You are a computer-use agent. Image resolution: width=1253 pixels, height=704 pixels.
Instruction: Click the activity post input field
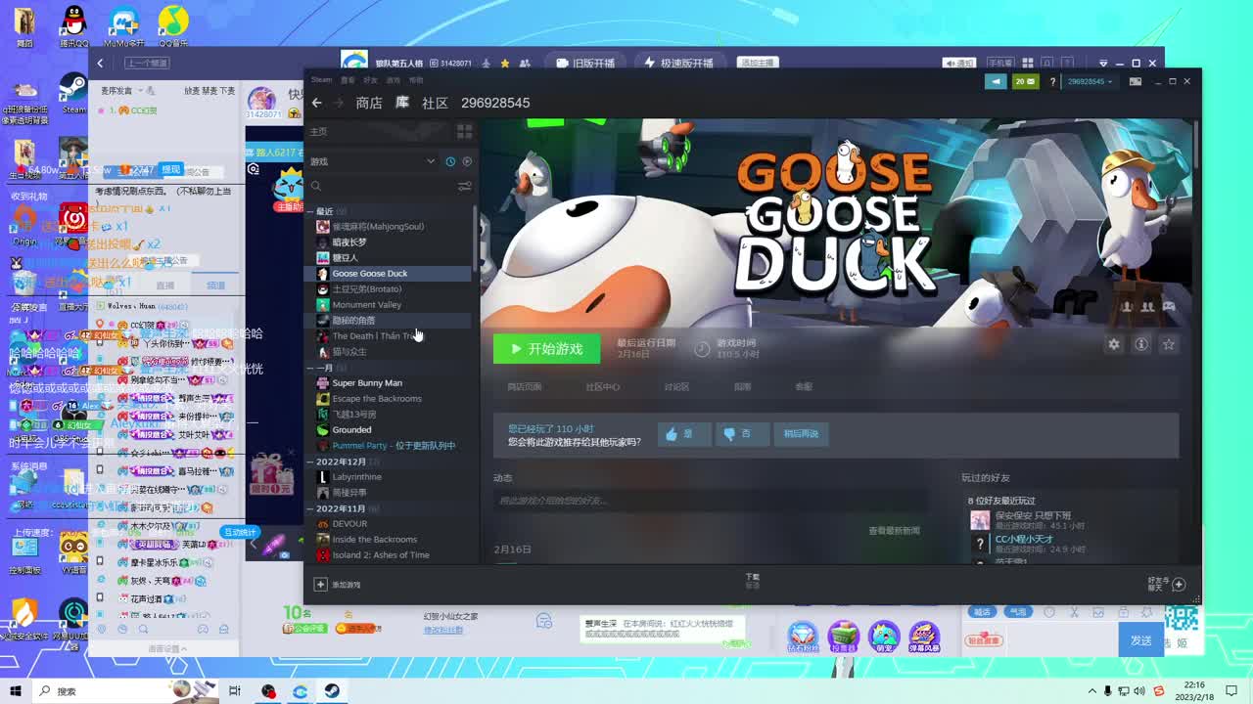pyautogui.click(x=710, y=501)
